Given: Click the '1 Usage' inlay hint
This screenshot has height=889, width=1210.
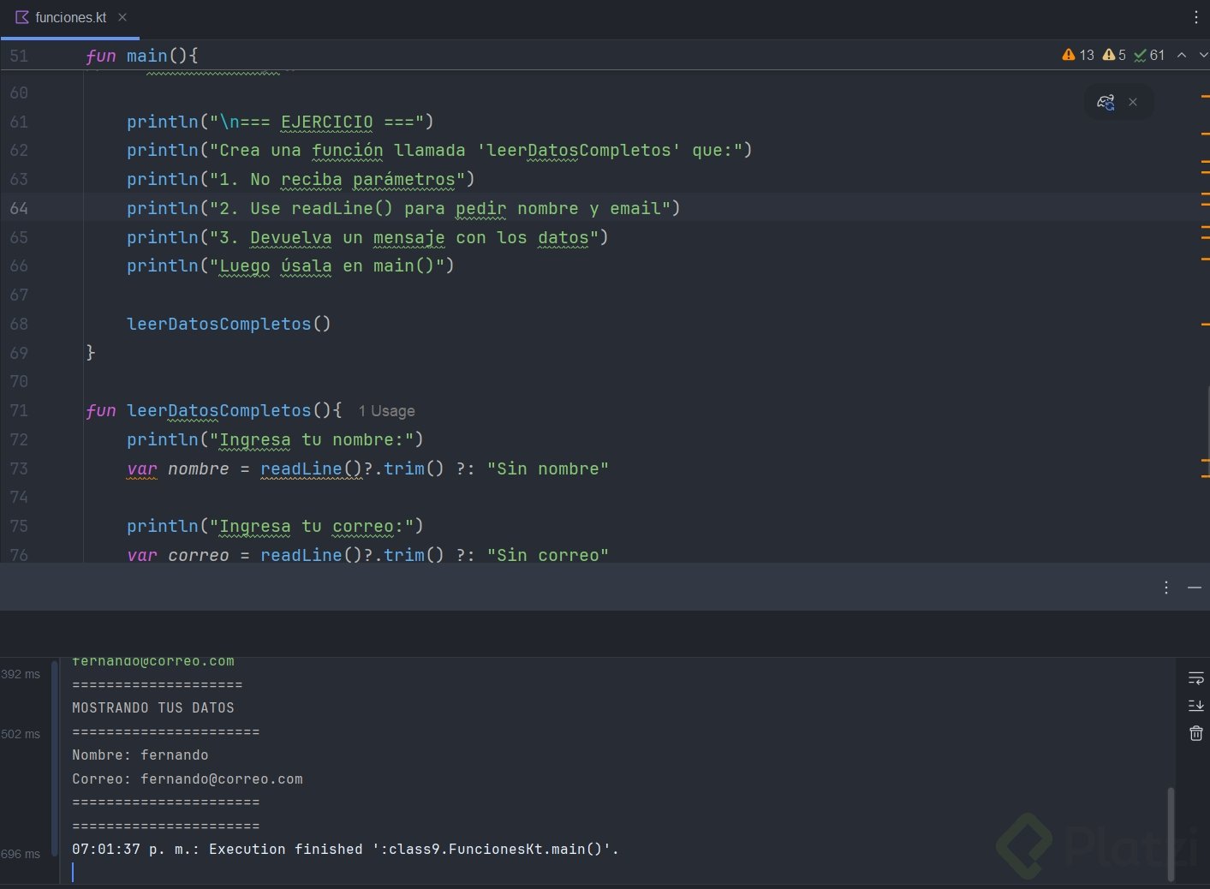Looking at the screenshot, I should pos(386,411).
